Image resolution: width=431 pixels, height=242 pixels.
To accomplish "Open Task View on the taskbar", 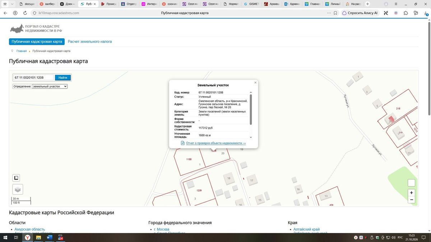I will click(16, 237).
